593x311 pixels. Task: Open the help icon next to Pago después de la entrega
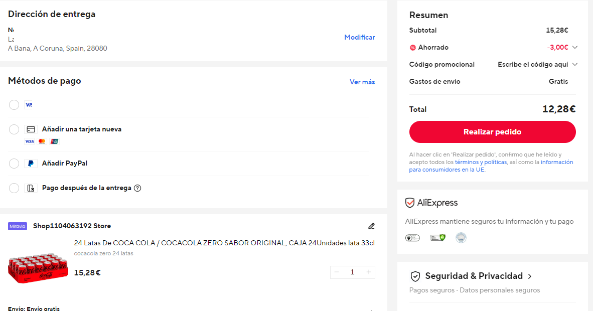[137, 188]
